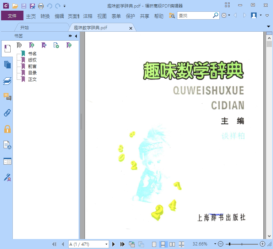Click the bookmark options dropdown icon
273x249 pixels.
[x=69, y=45]
